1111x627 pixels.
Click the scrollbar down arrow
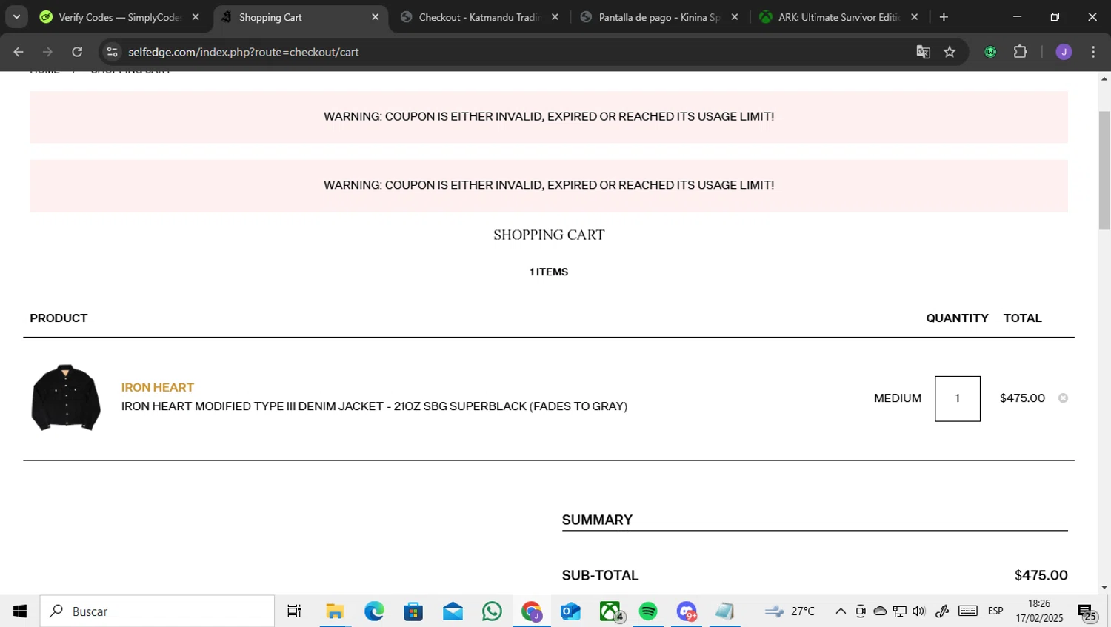[x=1104, y=588]
